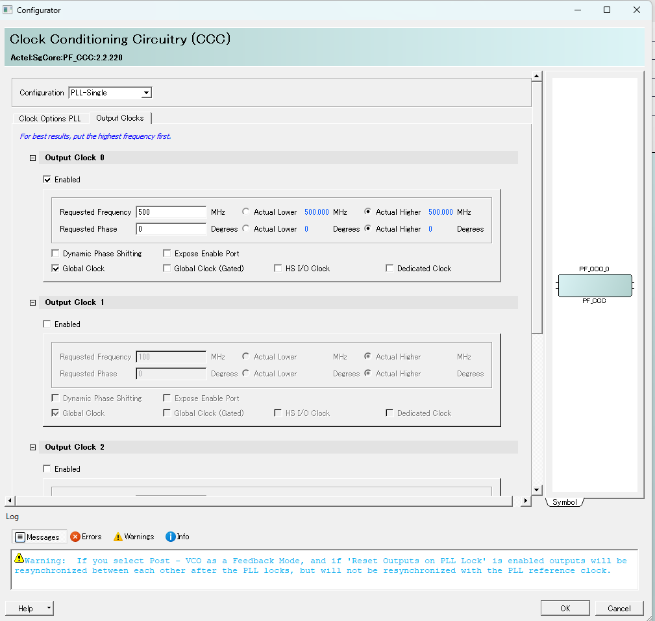Enable Expose Enable Port for Output Clock 0
The image size is (655, 621).
(167, 253)
